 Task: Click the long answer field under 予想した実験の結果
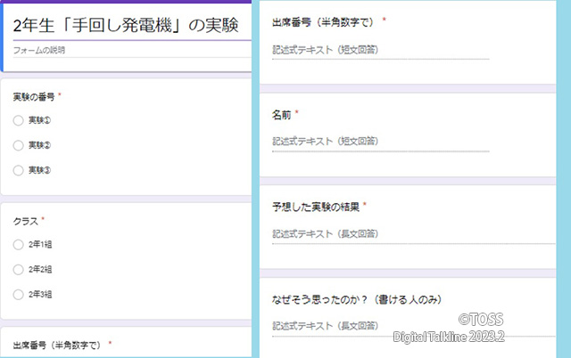point(380,234)
